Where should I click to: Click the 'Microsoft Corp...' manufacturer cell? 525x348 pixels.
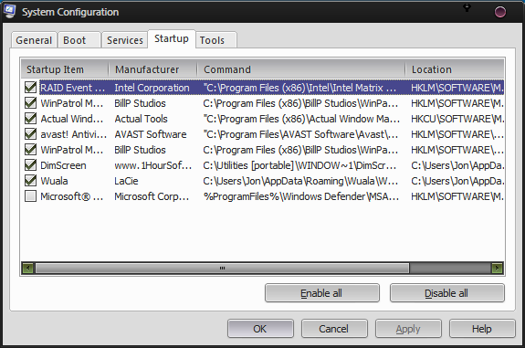coord(152,196)
